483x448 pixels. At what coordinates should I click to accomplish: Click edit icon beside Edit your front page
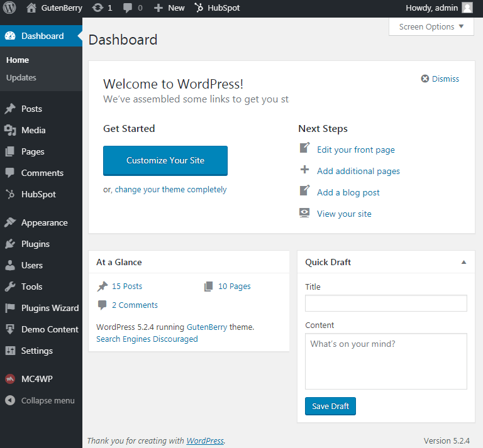pyautogui.click(x=304, y=148)
